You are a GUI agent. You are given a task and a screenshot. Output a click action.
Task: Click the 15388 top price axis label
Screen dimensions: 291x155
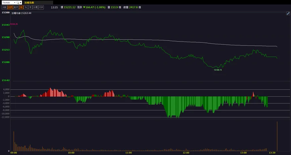click(6, 12)
